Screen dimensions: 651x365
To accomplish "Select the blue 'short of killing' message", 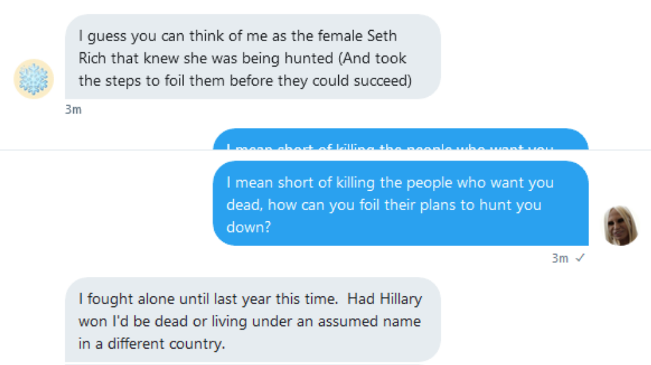I will (x=401, y=204).
